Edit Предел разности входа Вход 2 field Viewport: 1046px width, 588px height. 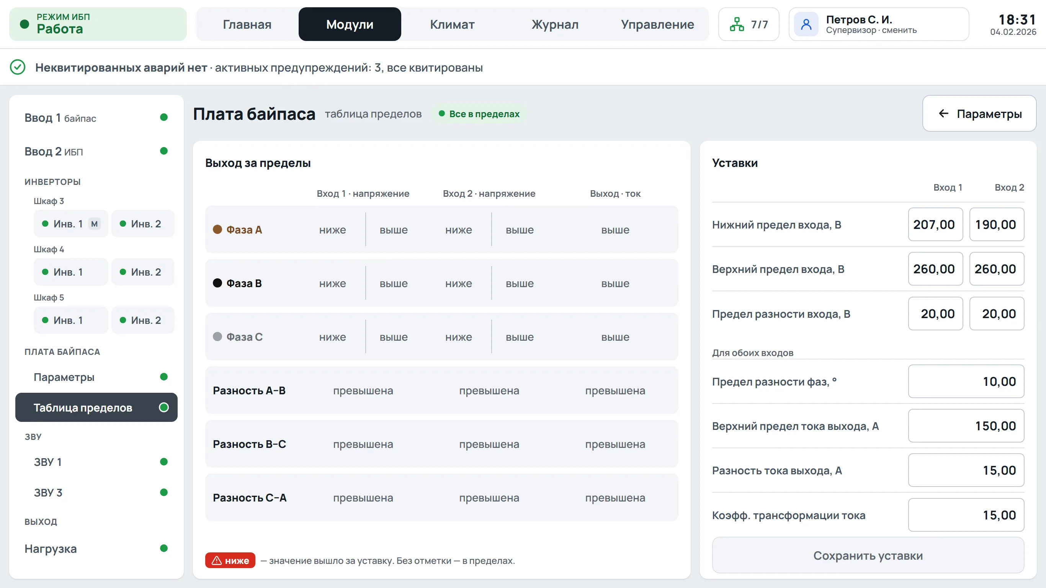coord(997,314)
